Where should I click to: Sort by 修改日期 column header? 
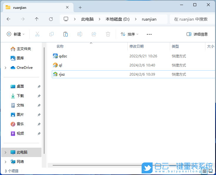pyautogui.click(x=137, y=46)
